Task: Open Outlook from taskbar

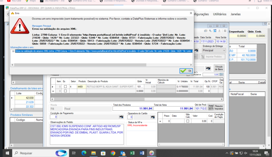Action: coord(123,153)
